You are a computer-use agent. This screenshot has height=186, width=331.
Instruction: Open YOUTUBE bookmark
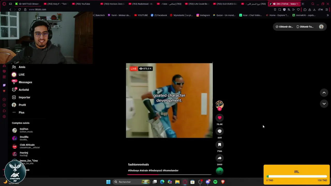pos(141,15)
